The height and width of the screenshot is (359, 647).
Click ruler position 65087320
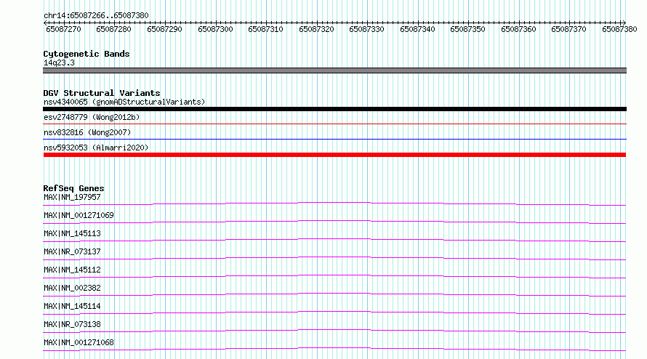(316, 29)
